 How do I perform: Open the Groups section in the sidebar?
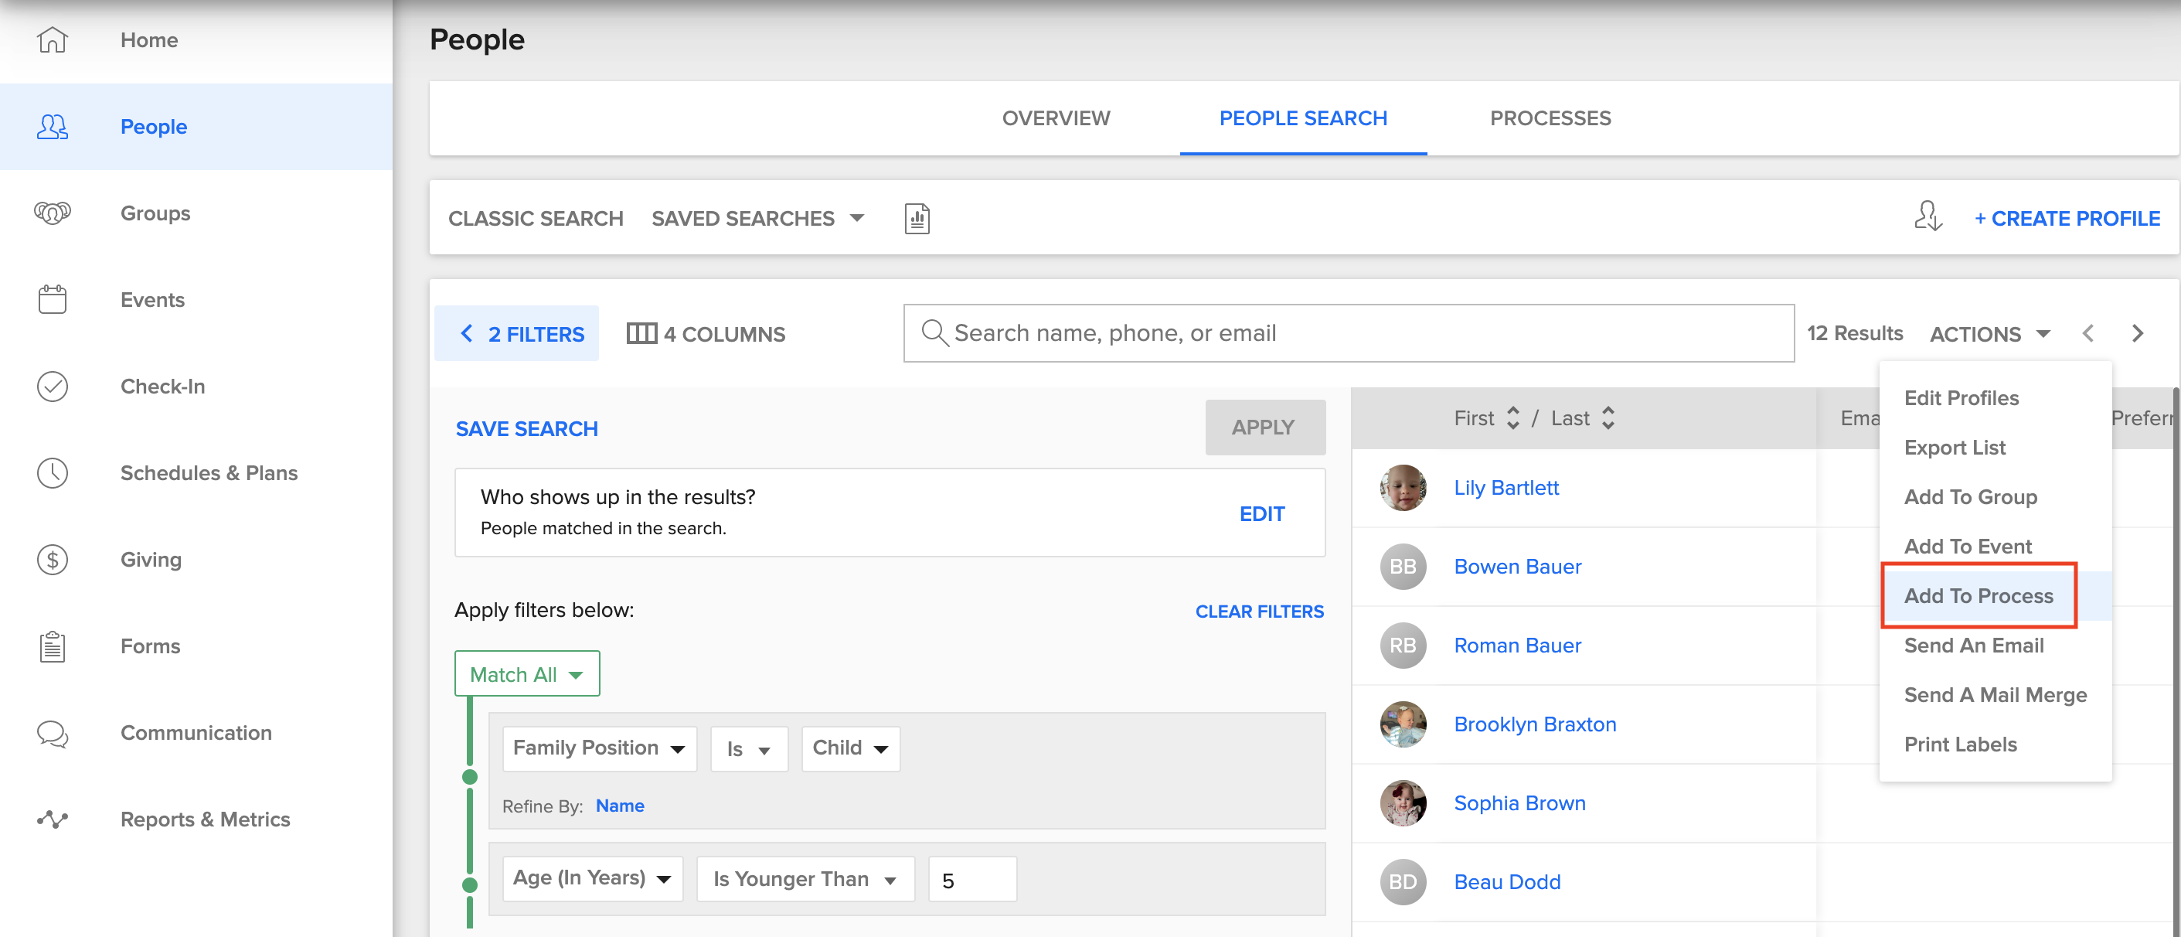coord(155,213)
